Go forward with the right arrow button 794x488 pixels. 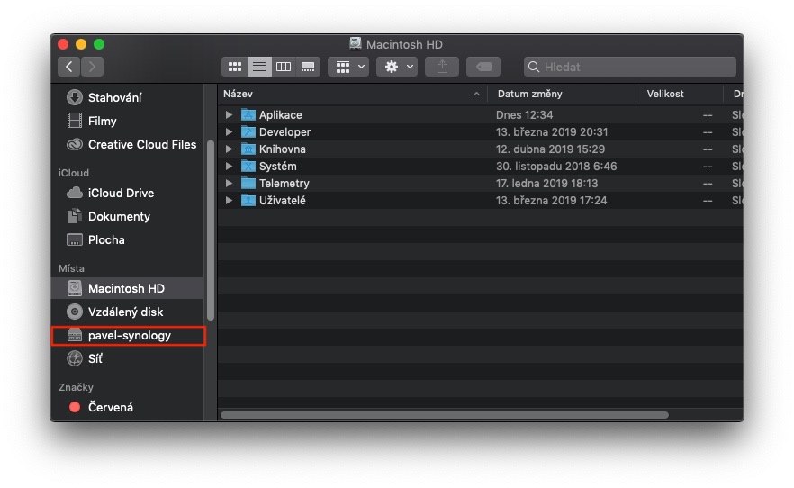click(92, 67)
